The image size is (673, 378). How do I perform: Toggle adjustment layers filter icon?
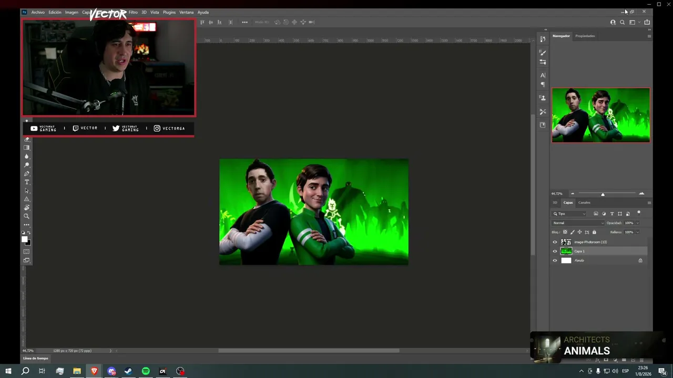tap(604, 214)
